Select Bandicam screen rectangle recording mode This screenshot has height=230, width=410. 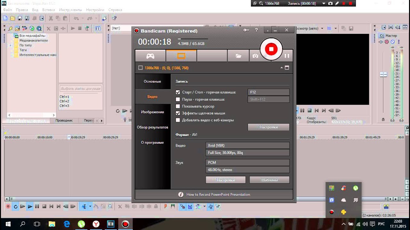tap(181, 56)
